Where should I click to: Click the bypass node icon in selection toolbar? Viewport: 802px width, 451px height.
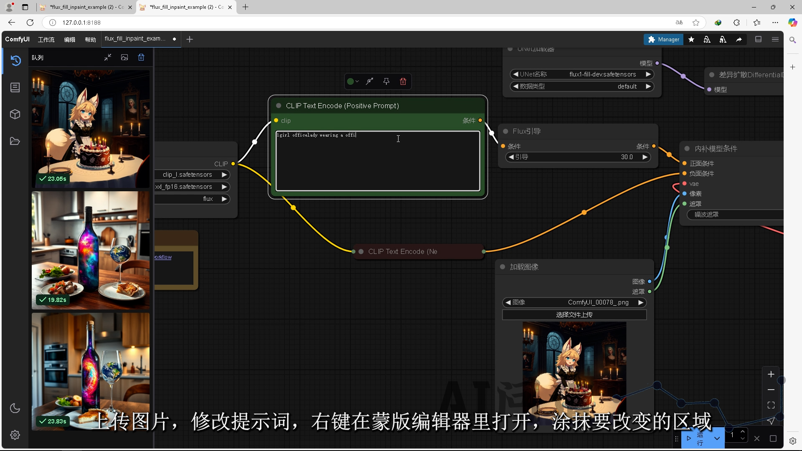[370, 81]
